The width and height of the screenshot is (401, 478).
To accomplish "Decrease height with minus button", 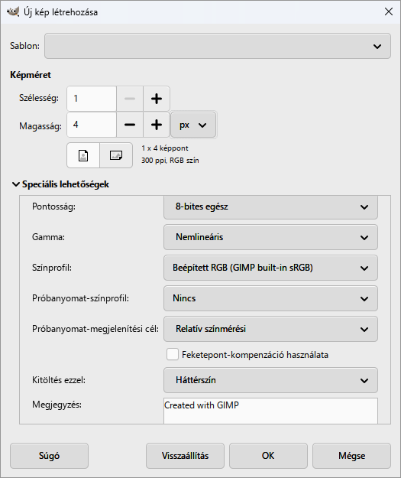I will tap(130, 125).
